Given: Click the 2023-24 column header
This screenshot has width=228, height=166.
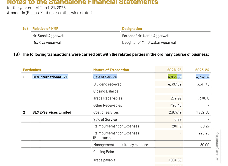Looking at the screenshot, I should (x=202, y=70).
